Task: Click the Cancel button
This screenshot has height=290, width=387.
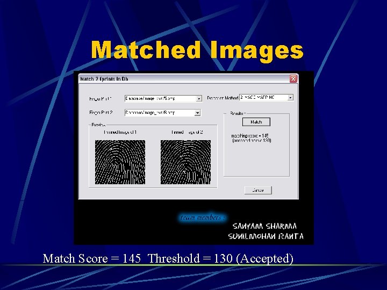Action: pyautogui.click(x=258, y=190)
